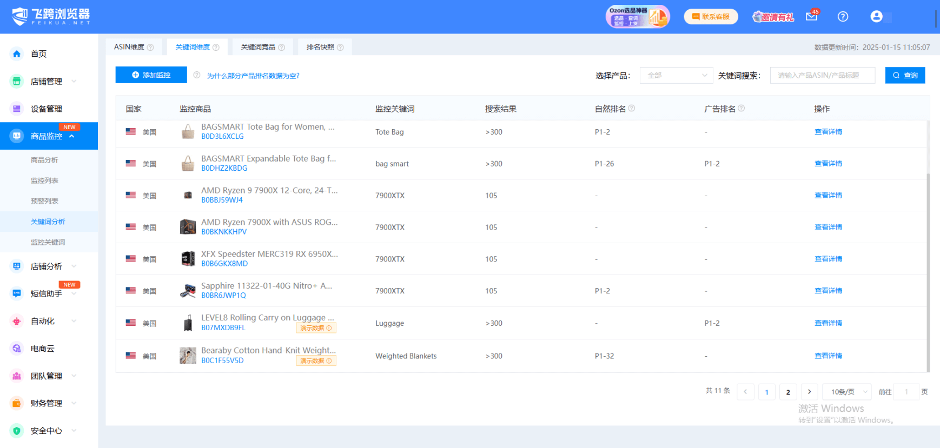Click the Feikua browser logo
Screen dimensions: 940x448
click(51, 16)
